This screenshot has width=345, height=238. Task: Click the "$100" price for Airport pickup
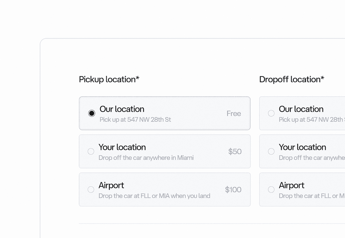tap(233, 190)
